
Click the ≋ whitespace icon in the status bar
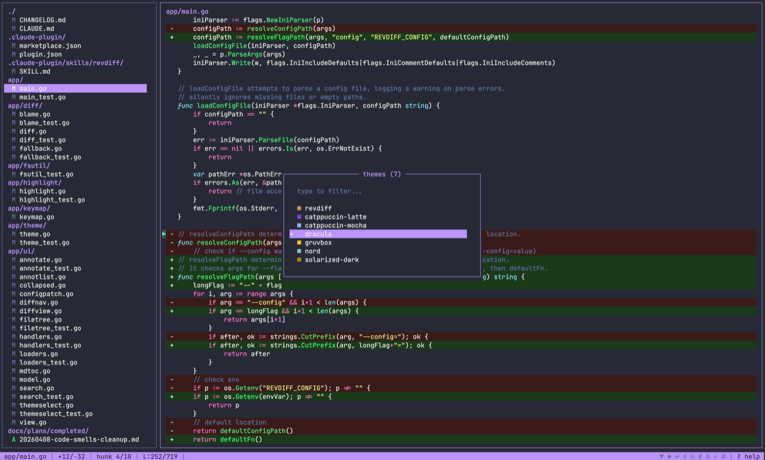685,456
